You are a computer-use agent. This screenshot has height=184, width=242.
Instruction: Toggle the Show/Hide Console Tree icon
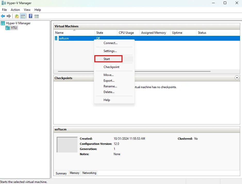(x=23, y=16)
